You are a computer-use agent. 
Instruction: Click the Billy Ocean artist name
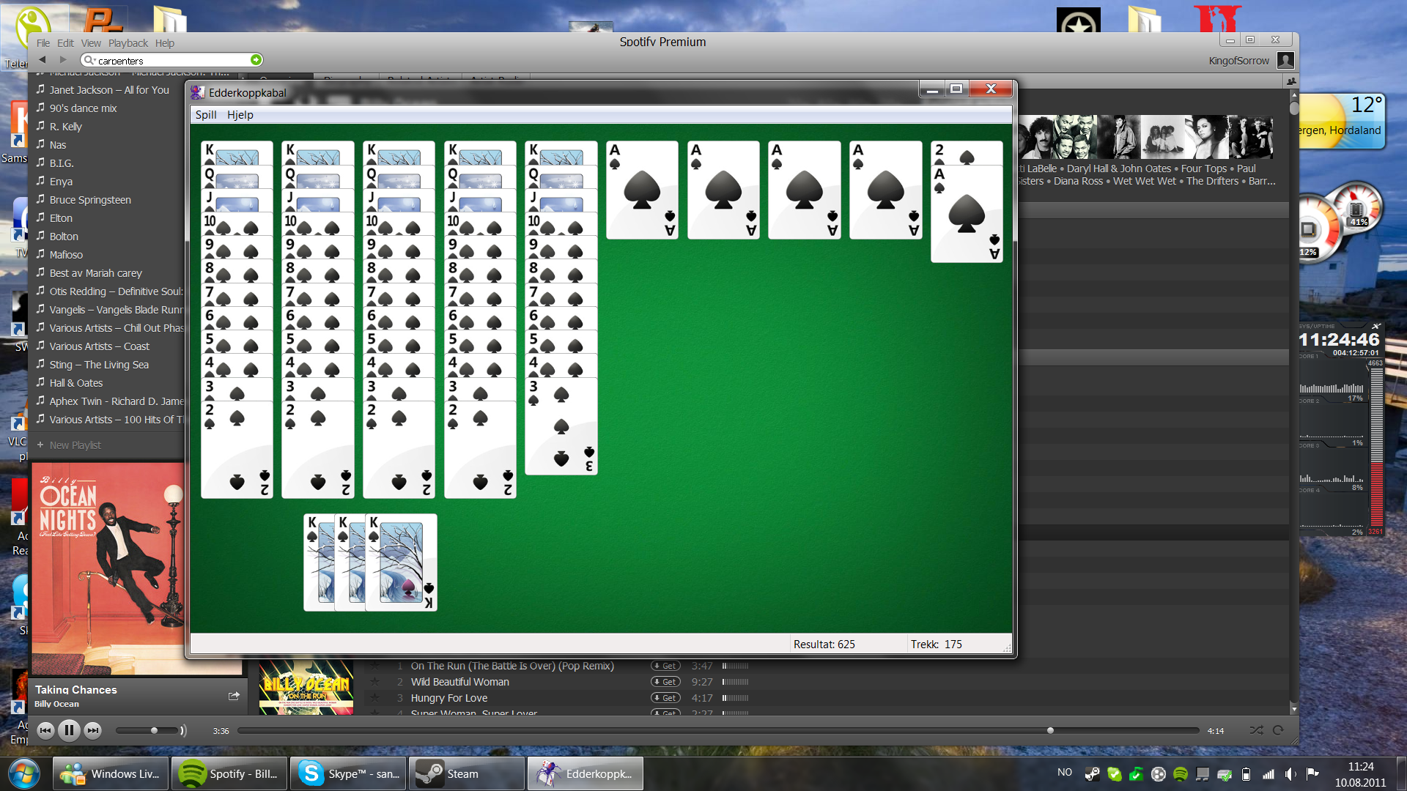[56, 704]
